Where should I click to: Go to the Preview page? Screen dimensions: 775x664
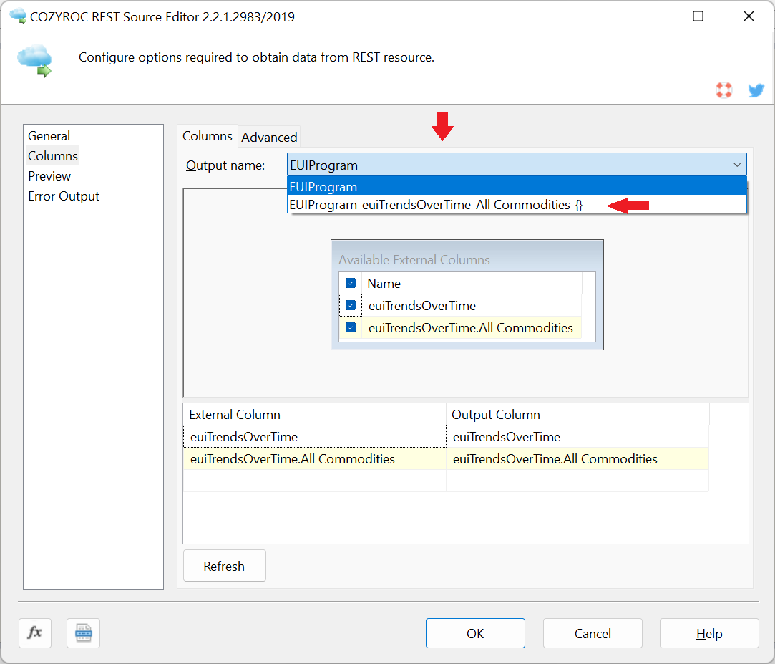click(49, 176)
